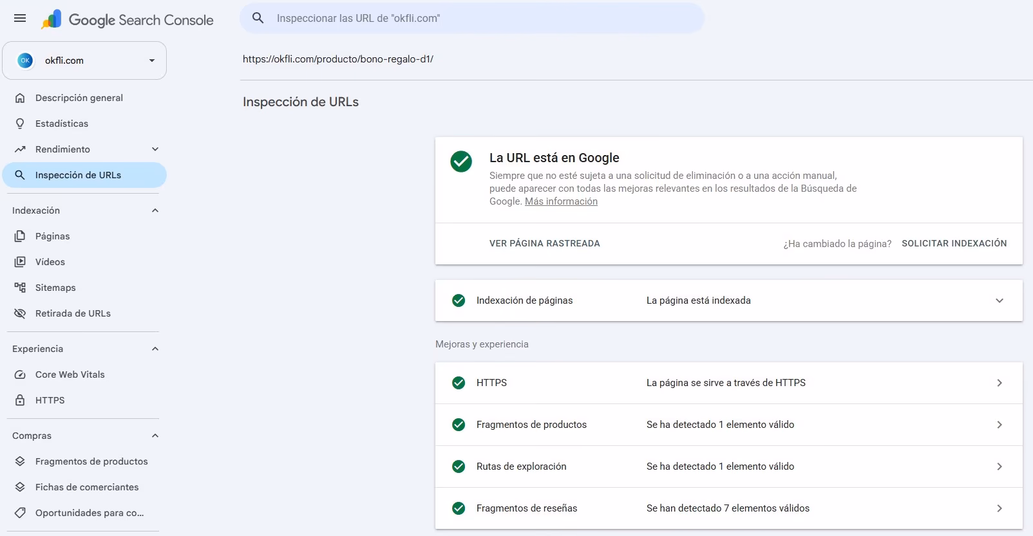Click the green check in Fragmentos de productos row
The height and width of the screenshot is (536, 1033).
click(x=459, y=425)
